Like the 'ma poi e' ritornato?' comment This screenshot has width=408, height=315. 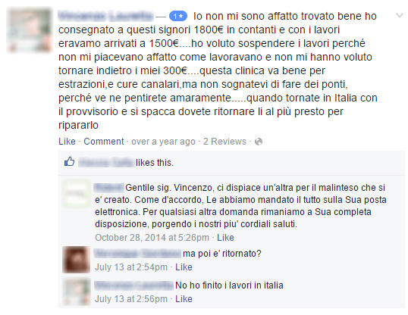(184, 267)
